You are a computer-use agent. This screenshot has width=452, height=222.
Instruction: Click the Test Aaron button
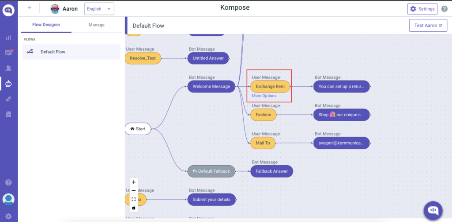[x=428, y=25]
